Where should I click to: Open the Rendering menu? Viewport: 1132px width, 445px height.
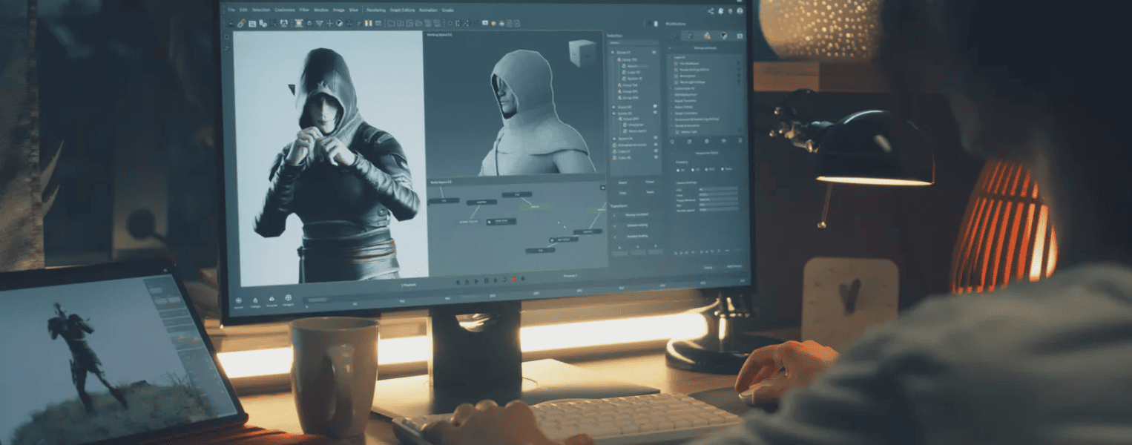[376, 10]
